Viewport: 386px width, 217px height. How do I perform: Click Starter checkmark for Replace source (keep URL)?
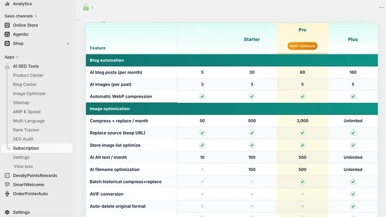coord(251,133)
